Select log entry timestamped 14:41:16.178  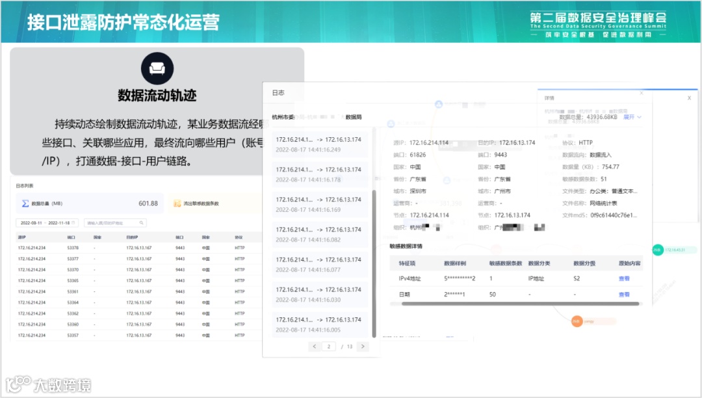point(318,174)
